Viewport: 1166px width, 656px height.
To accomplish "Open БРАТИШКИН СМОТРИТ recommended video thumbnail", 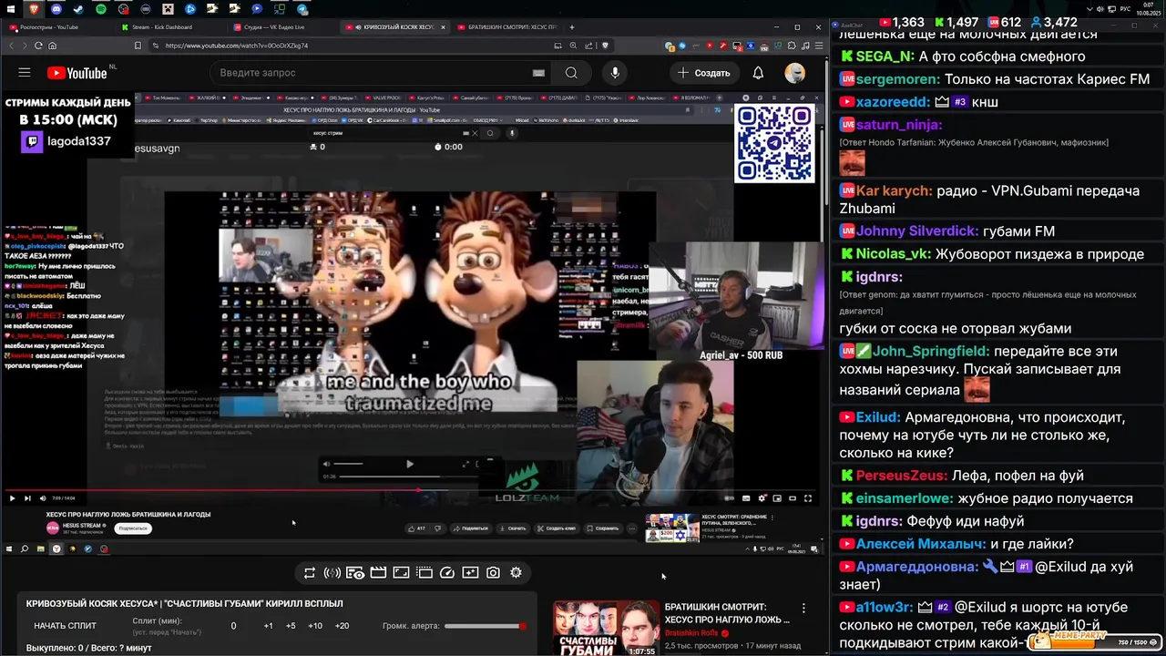I will tap(606, 629).
